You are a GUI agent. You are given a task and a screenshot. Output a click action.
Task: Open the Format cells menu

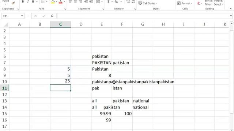(x=185, y=3)
